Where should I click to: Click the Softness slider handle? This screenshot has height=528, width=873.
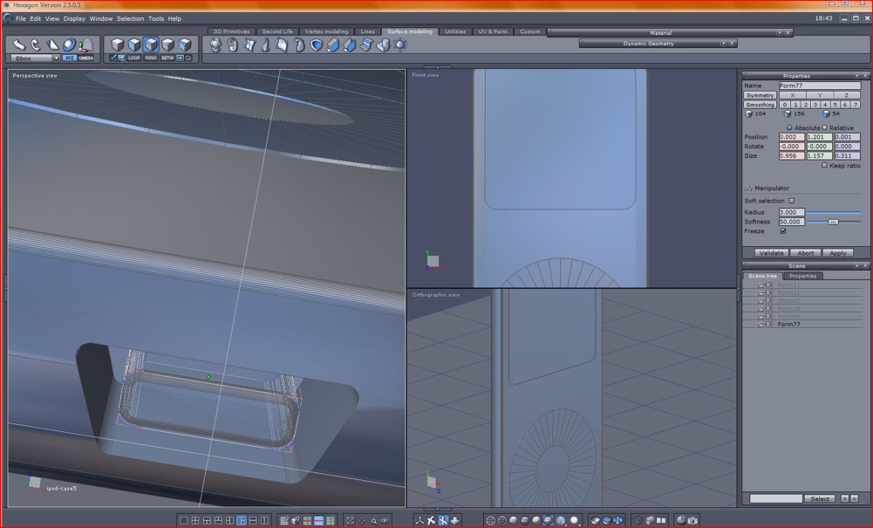(833, 222)
